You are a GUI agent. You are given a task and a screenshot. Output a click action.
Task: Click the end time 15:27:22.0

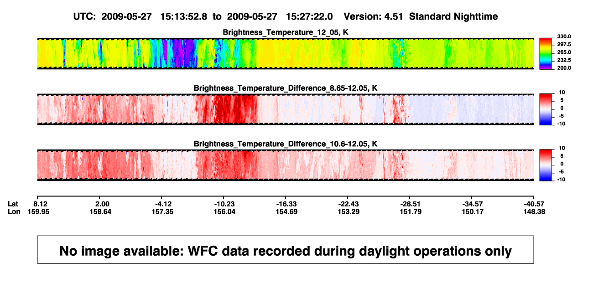click(x=309, y=16)
